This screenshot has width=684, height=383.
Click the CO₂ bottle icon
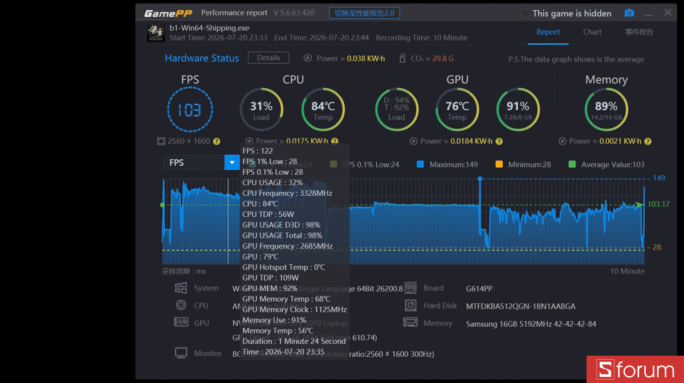coord(402,58)
